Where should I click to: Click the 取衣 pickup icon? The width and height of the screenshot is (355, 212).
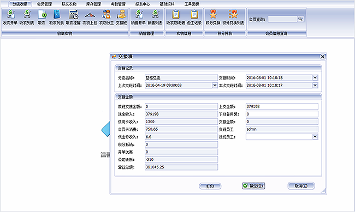(x=42, y=17)
